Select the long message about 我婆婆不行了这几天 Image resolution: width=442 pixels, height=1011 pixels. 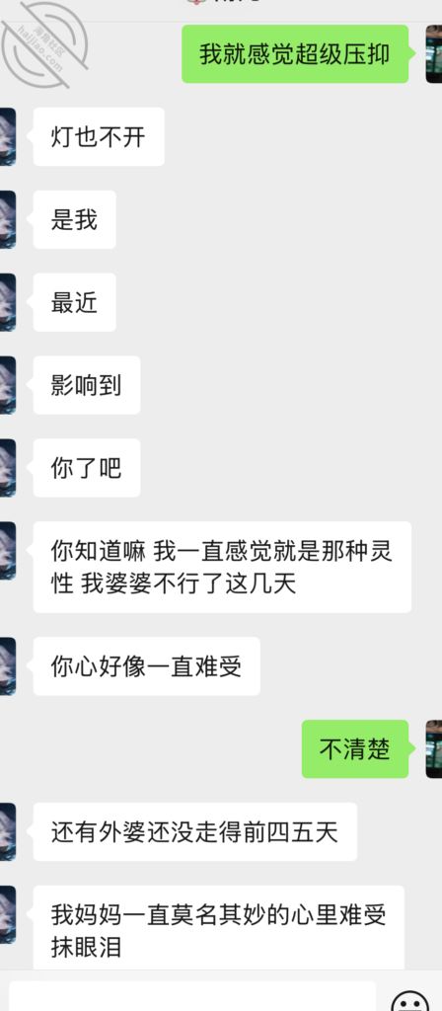click(x=222, y=567)
